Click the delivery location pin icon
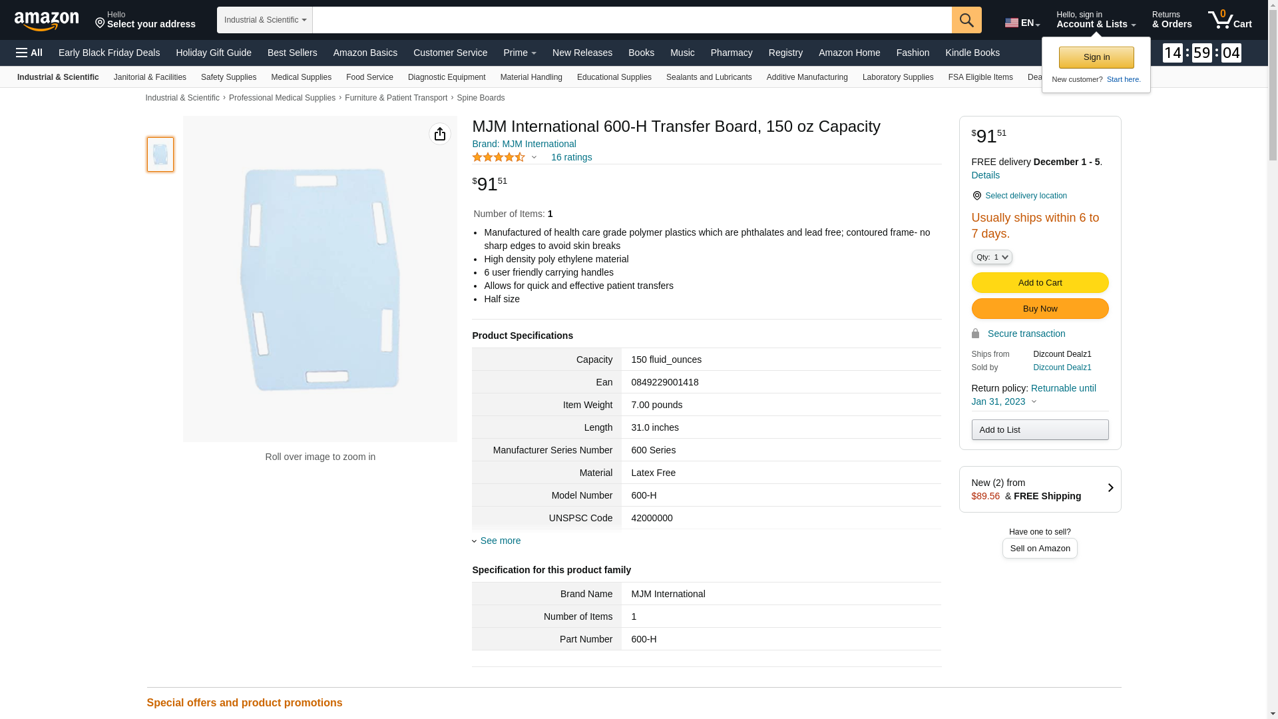The height and width of the screenshot is (719, 1278). 976,196
